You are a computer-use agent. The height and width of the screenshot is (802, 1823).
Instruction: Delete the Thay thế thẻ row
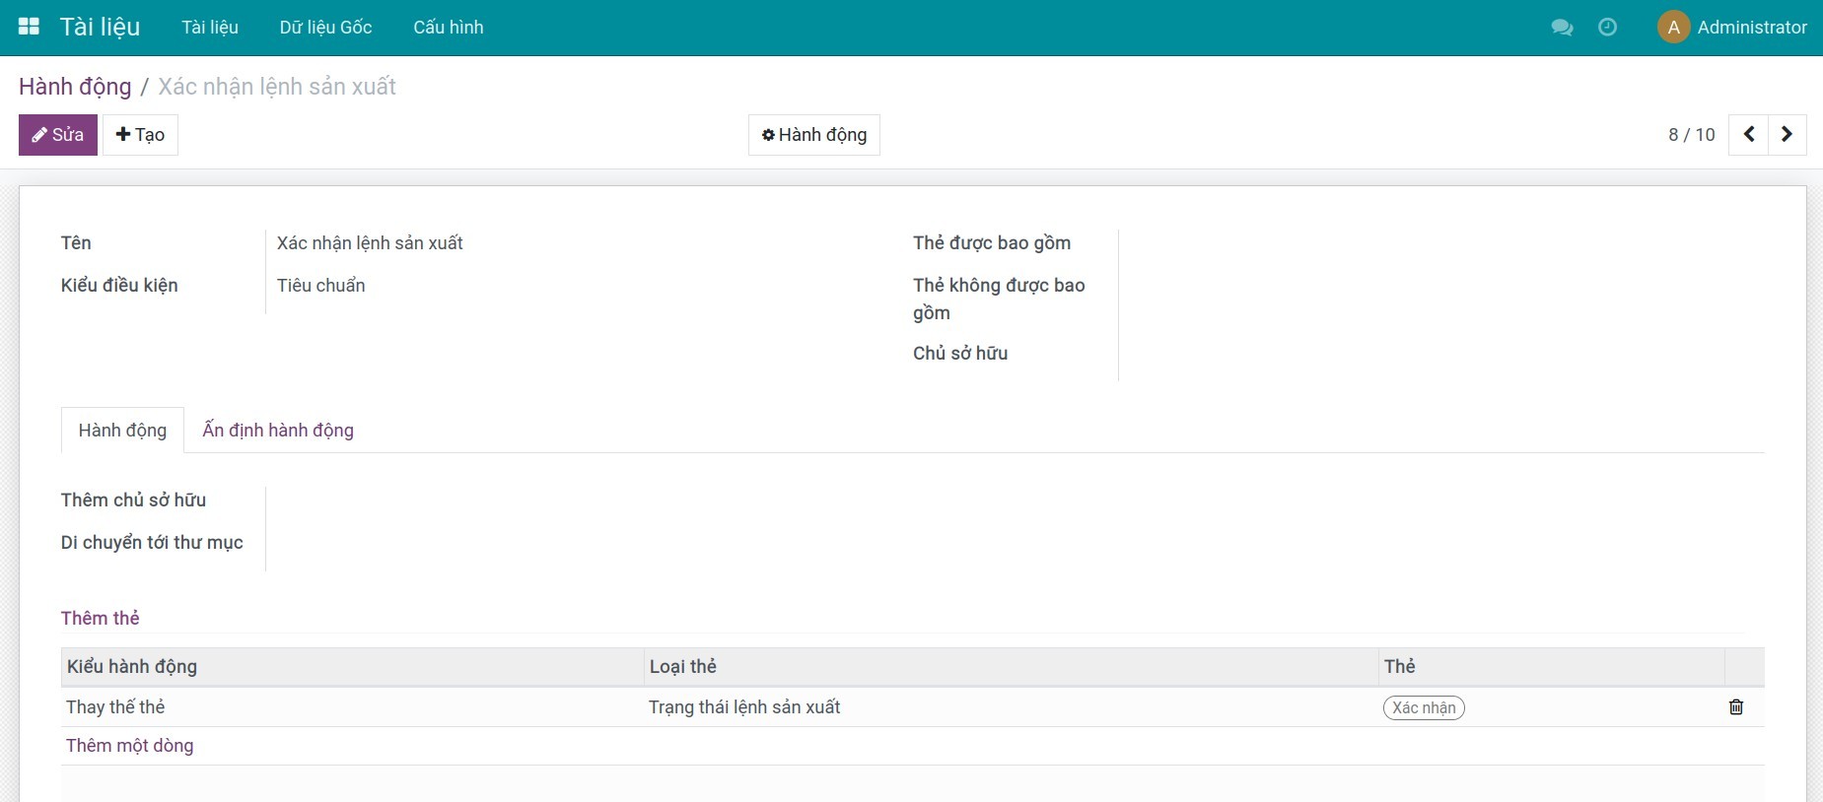click(x=1736, y=707)
